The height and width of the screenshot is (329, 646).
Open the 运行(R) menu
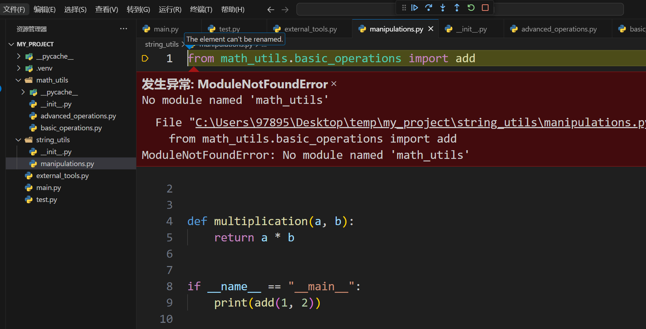click(x=170, y=9)
